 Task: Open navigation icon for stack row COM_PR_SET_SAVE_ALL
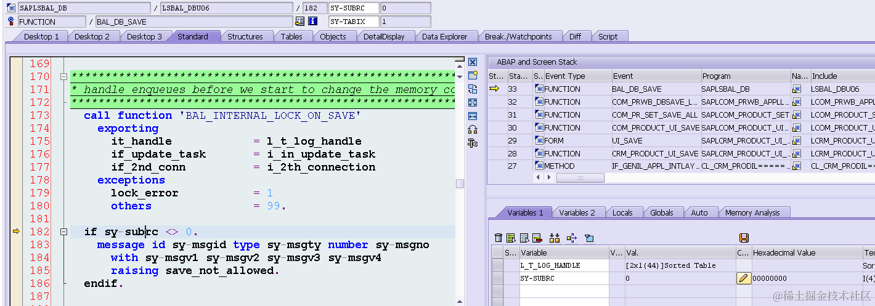(x=796, y=115)
